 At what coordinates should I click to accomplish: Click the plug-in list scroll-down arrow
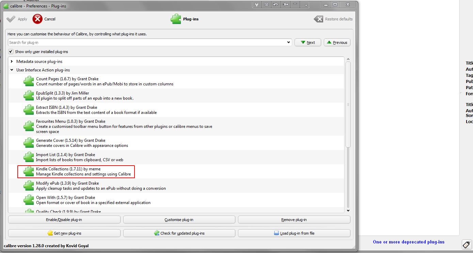(348, 210)
